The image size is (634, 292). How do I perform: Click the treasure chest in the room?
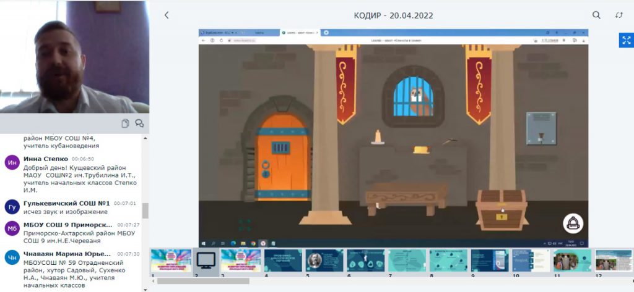502,209
